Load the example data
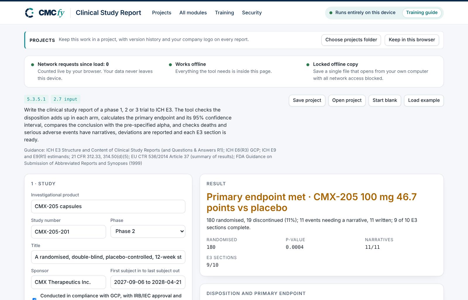This screenshot has height=300, width=468. click(x=424, y=100)
